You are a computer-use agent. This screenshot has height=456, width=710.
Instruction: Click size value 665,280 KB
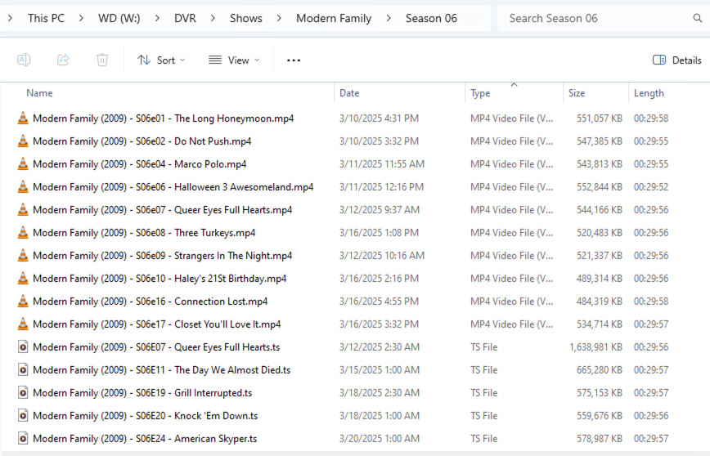point(599,369)
